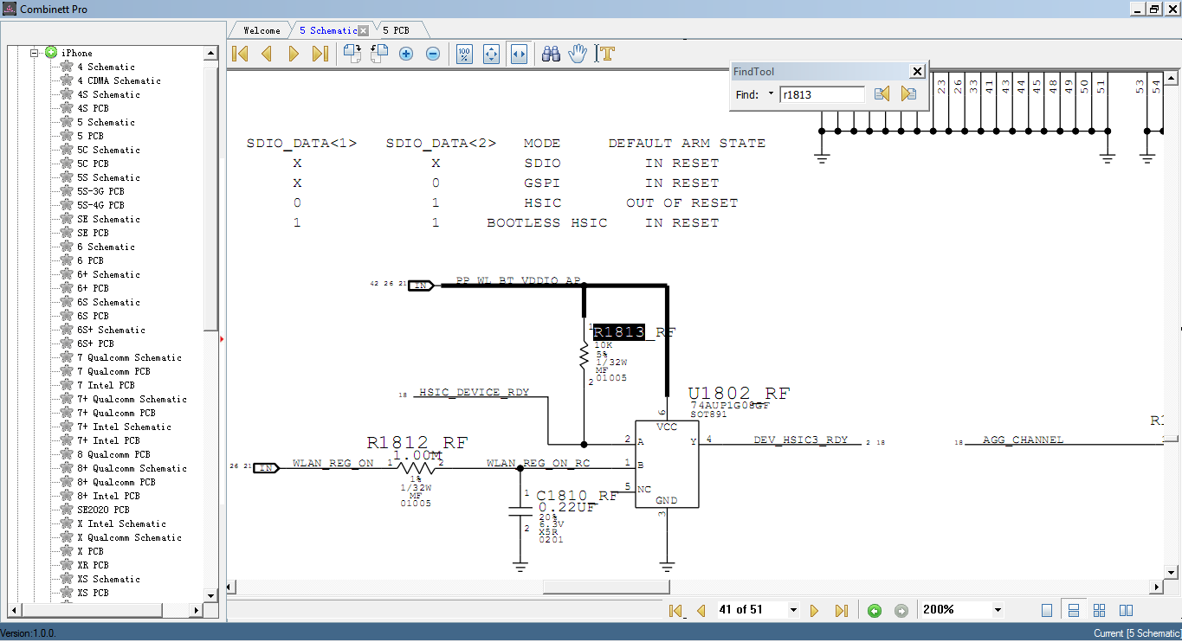This screenshot has width=1182, height=642.
Task: Open the 200% zoom level dropdown
Action: point(998,611)
